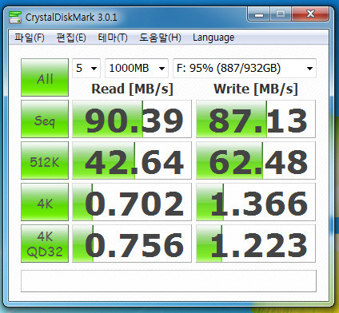The image size is (339, 313).
Task: Select the 4K QD32 read result 0.756
Action: point(132,244)
